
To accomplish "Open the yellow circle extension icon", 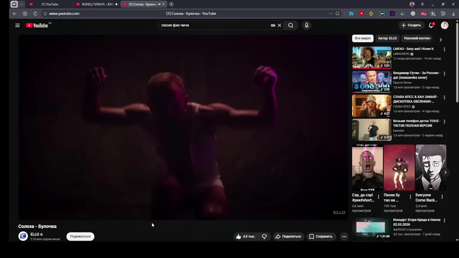I will pos(372,14).
